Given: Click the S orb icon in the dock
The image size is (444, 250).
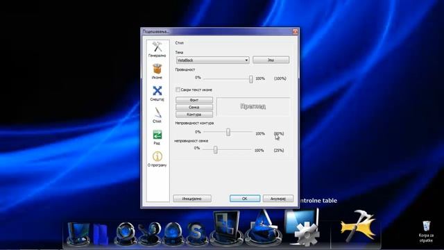Looking at the screenshot, I should (196, 233).
